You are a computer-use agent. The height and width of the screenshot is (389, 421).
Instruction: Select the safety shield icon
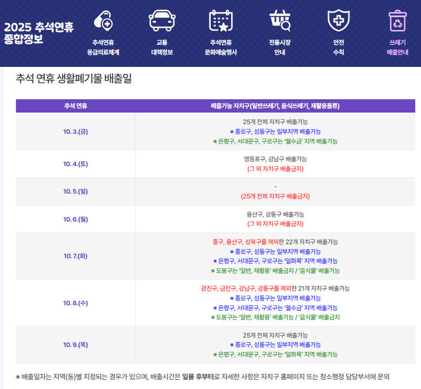(338, 21)
